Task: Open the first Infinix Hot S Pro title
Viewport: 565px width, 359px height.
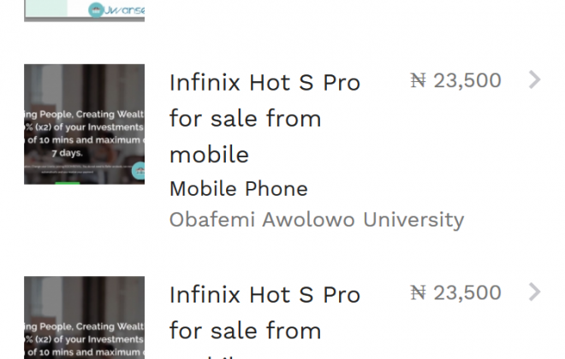Action: point(265,83)
